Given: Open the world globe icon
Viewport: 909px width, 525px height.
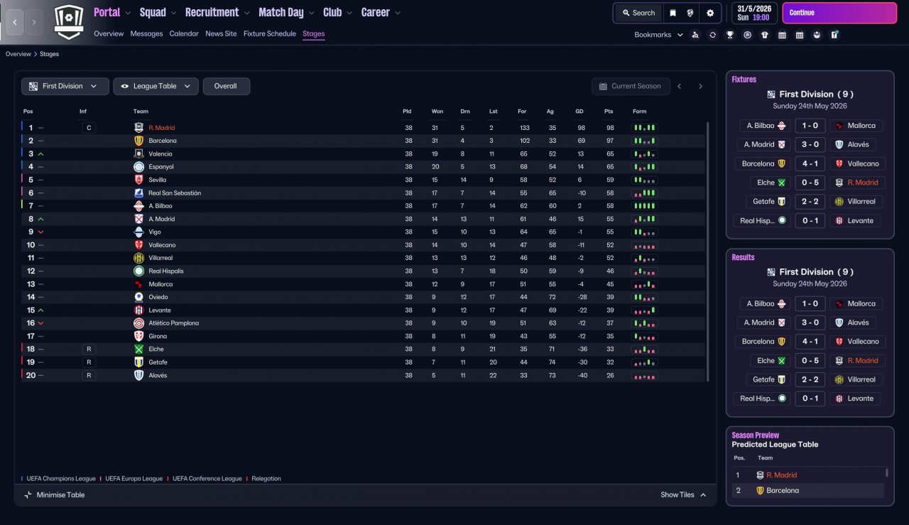Looking at the screenshot, I should point(690,13).
